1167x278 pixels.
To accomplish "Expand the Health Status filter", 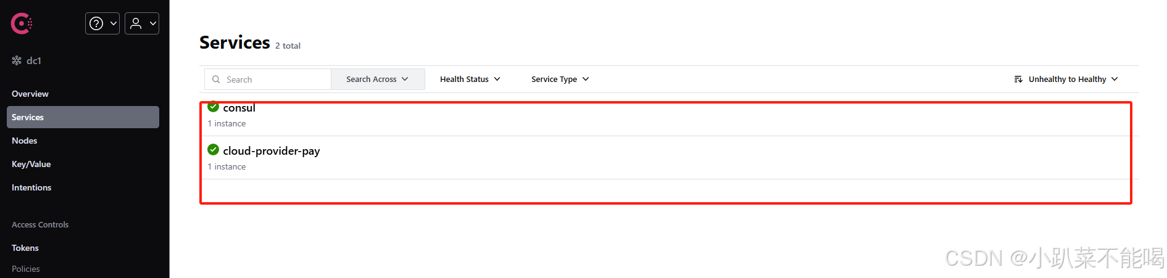I will [x=470, y=80].
